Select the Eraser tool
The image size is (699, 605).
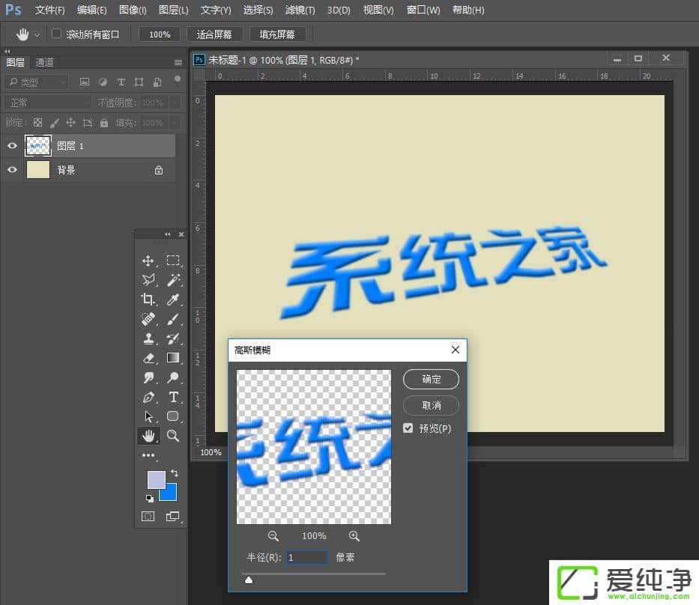[148, 358]
